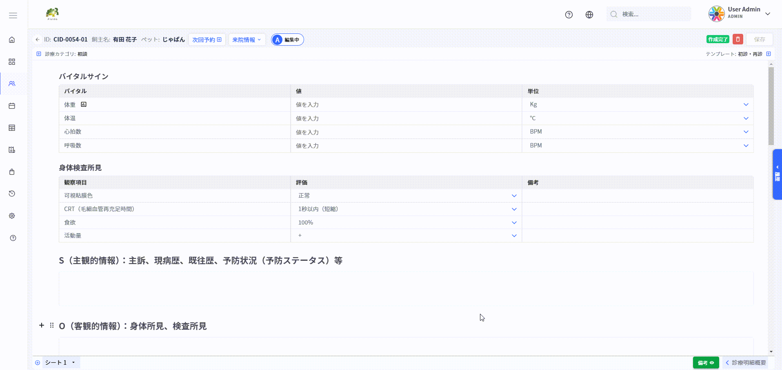Viewport: 782px width, 370px height.
Task: Open the 来院情報 dropdown
Action: coord(247,40)
